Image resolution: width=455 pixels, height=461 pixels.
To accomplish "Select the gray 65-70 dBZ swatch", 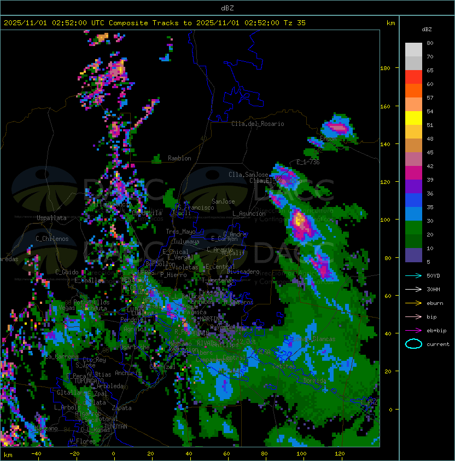I will 413,63.
